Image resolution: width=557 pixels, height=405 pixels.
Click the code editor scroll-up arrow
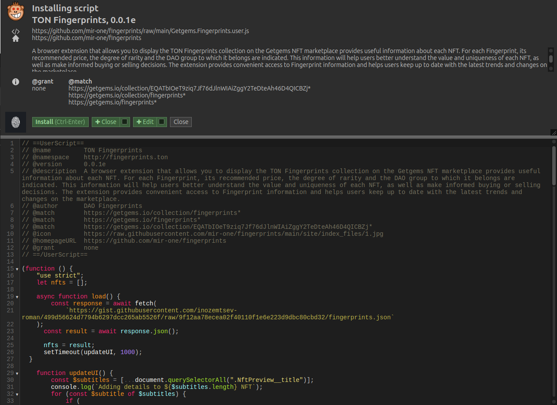(x=554, y=141)
